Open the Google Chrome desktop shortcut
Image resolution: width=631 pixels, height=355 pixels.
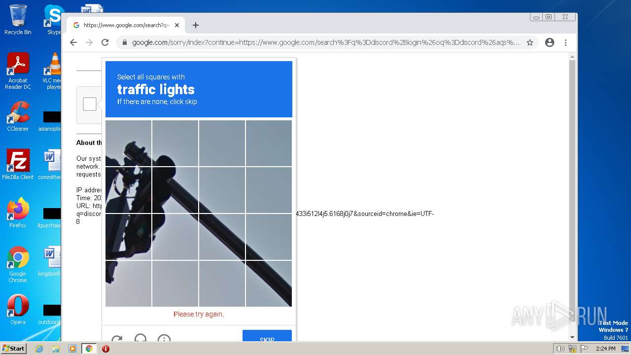pos(18,265)
